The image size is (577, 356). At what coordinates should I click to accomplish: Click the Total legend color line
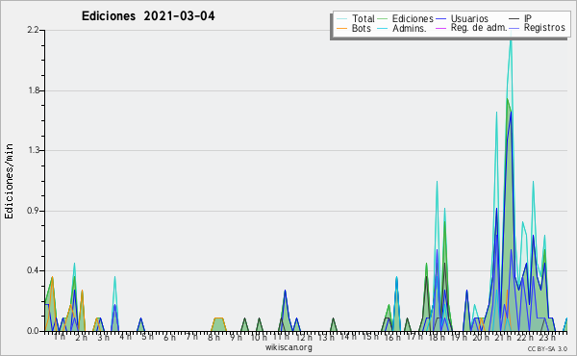pos(341,19)
